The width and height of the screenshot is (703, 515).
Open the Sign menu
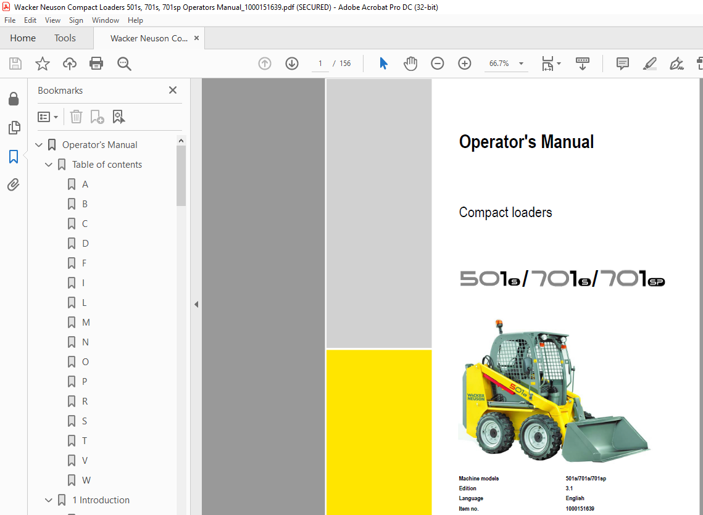click(x=76, y=20)
